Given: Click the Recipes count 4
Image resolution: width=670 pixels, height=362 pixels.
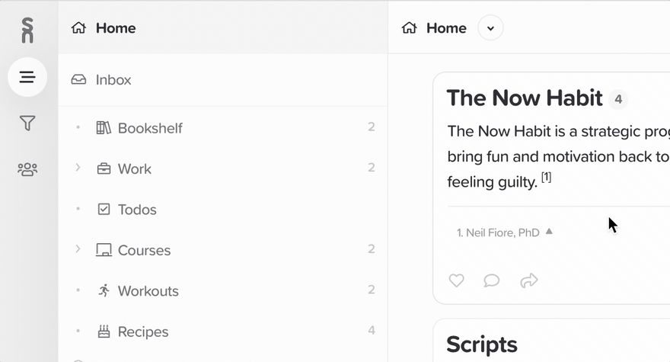Looking at the screenshot, I should click(x=372, y=330).
